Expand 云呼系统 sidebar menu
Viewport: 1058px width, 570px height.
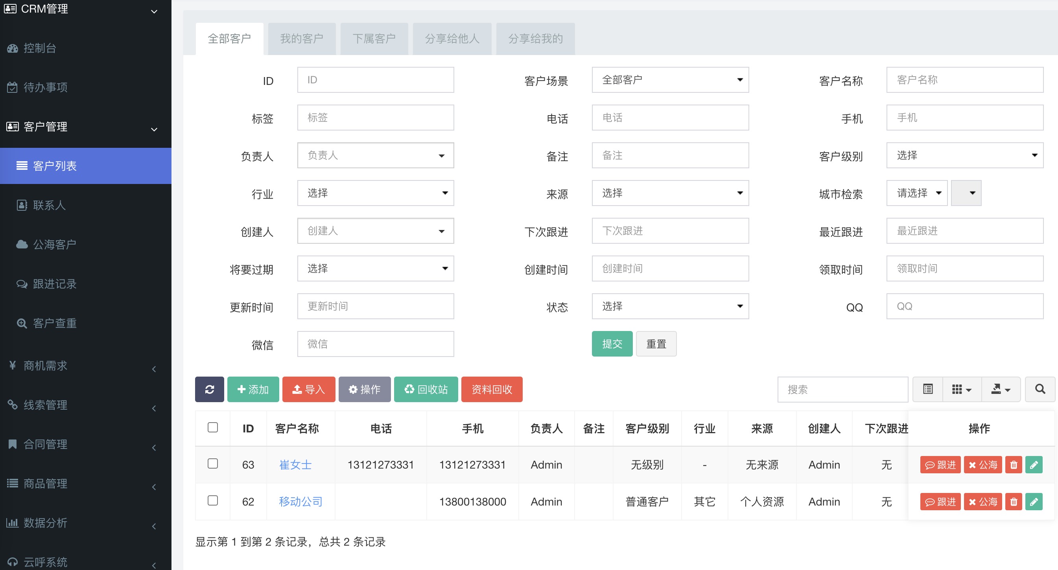[85, 562]
